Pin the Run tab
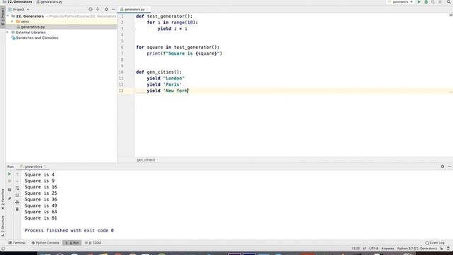The width and height of the screenshot is (453, 255). (x=9, y=198)
